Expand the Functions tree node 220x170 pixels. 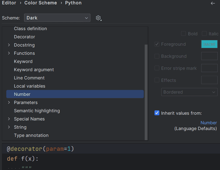pyautogui.click(x=9, y=53)
